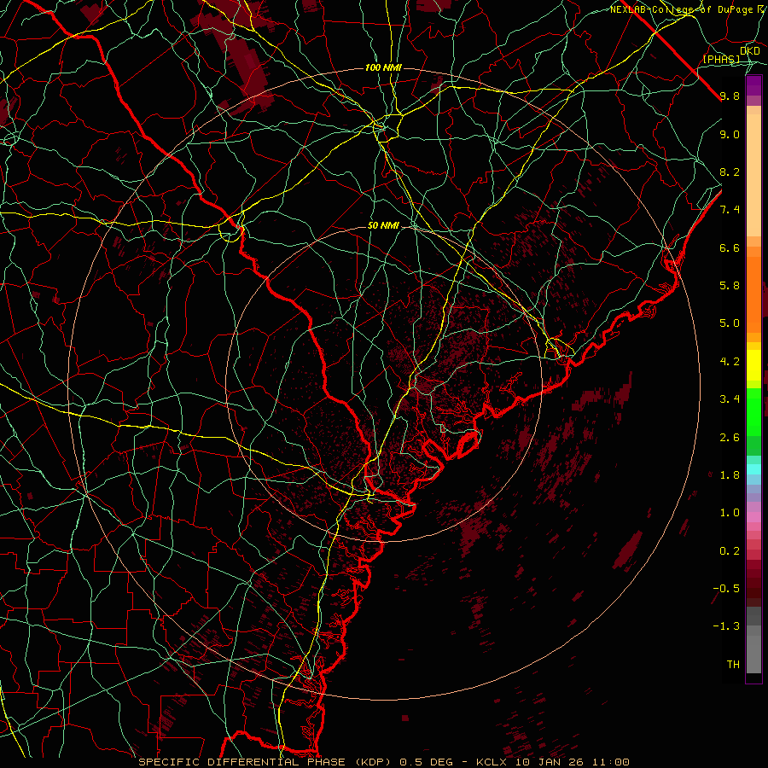Viewport: 768px width, 768px height.
Task: Pick the peach swatch on the color bar
Action: point(753,175)
